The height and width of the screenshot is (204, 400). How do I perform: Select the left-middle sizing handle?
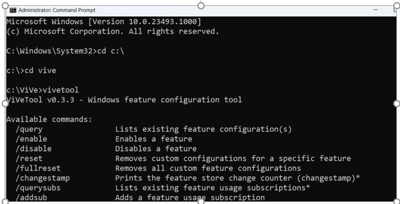click(x=5, y=104)
